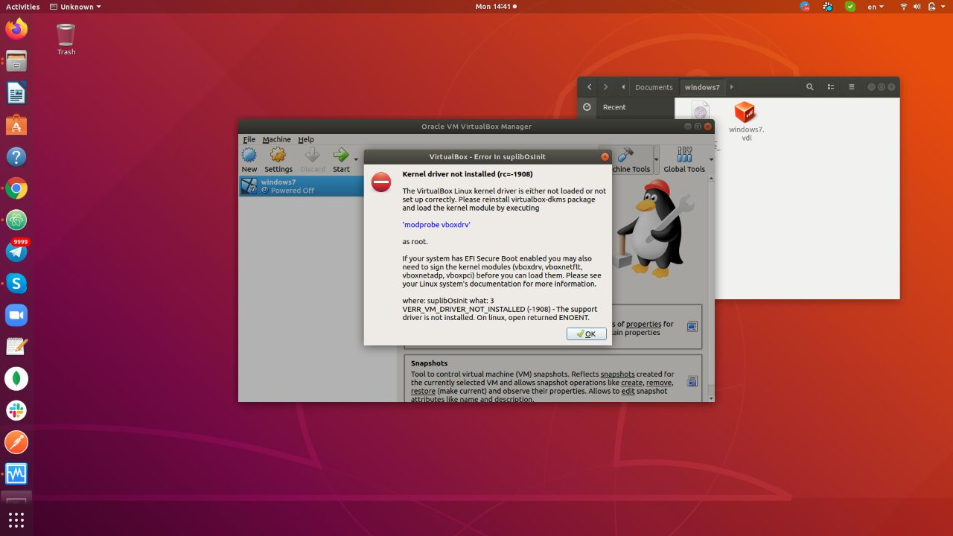Screen dimensions: 953x536
Task: Click the 'properties' link in Details panel
Action: pos(643,324)
